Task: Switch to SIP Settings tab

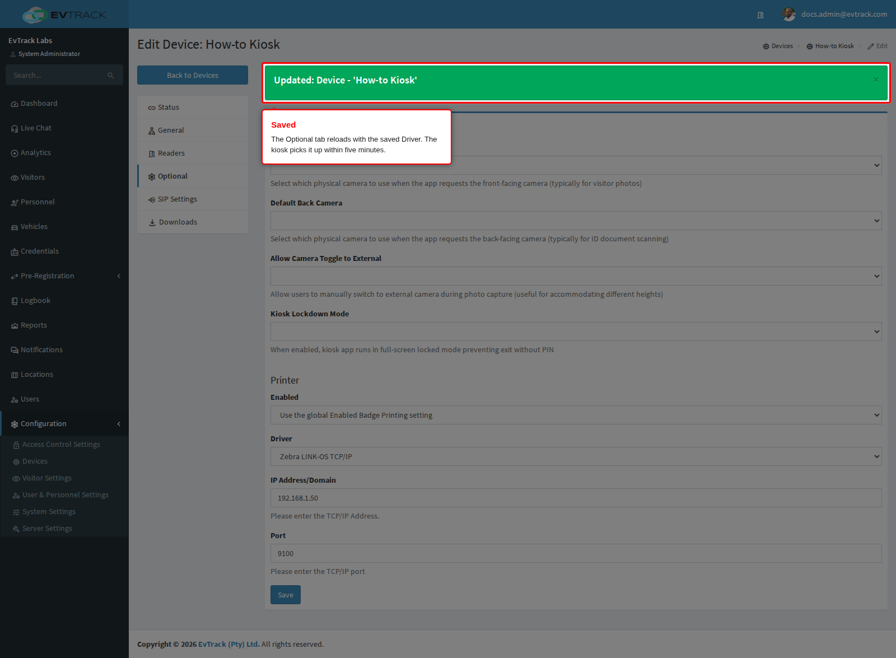Action: (x=193, y=199)
